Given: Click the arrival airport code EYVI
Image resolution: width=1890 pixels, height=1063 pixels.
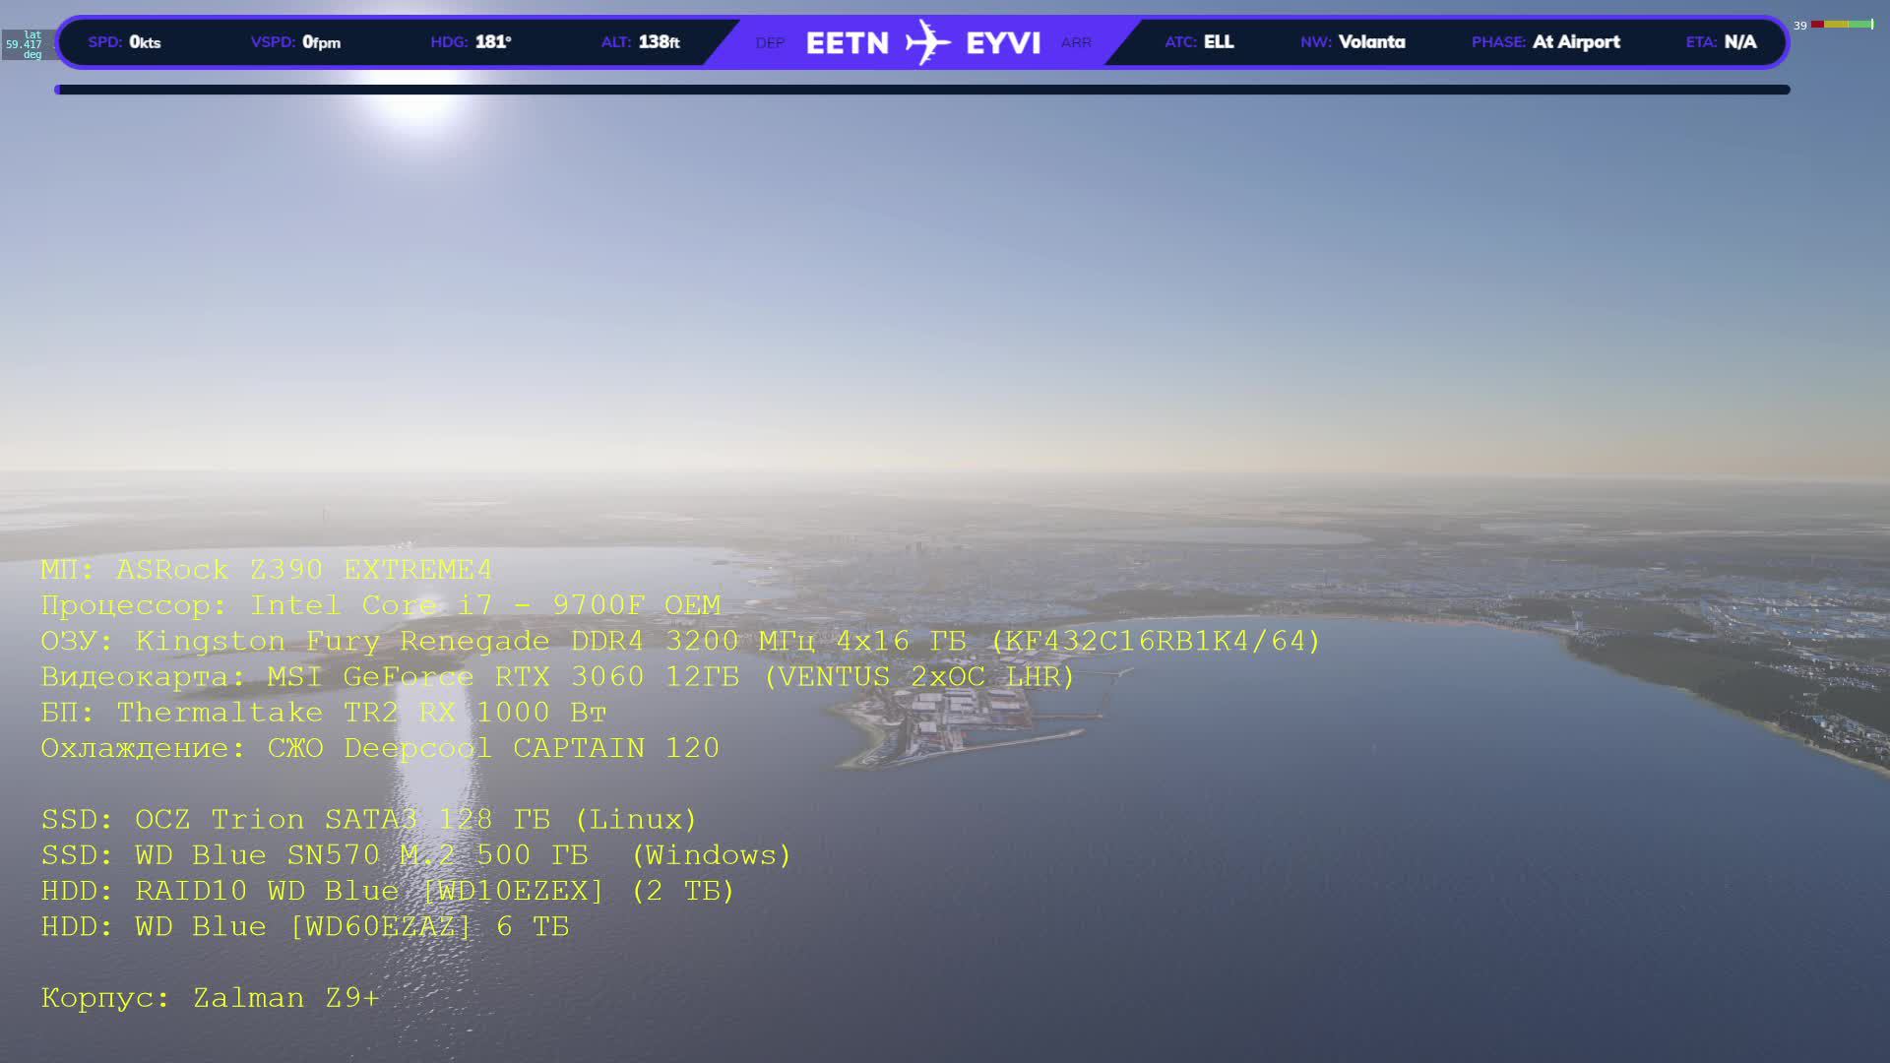Looking at the screenshot, I should pos(1003,43).
